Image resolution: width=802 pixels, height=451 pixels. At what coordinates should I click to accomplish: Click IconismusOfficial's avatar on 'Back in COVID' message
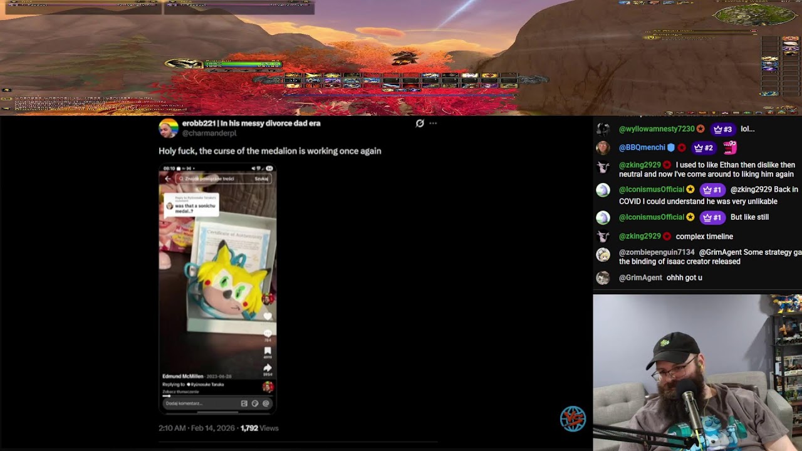603,190
